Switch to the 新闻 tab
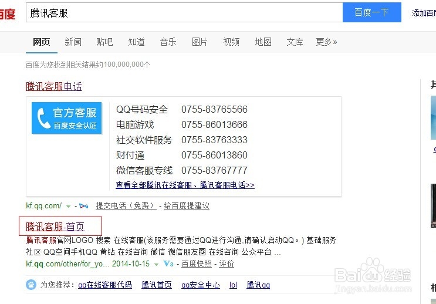The image size is (436, 304). click(73, 42)
